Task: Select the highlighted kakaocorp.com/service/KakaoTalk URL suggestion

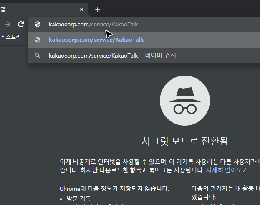Action: (144, 40)
